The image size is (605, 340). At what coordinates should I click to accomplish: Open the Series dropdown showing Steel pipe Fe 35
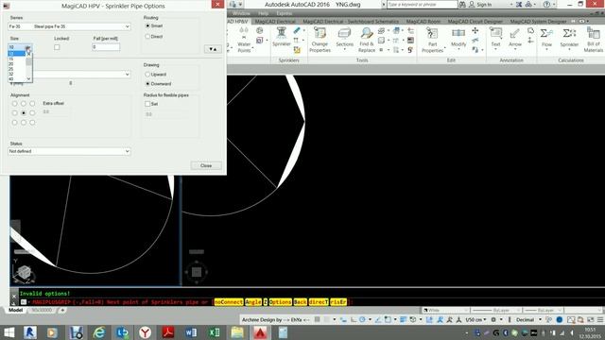69,26
